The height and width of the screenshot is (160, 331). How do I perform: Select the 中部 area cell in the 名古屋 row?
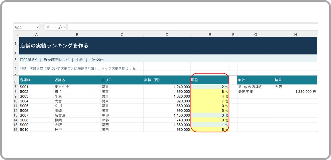(x=122, y=115)
